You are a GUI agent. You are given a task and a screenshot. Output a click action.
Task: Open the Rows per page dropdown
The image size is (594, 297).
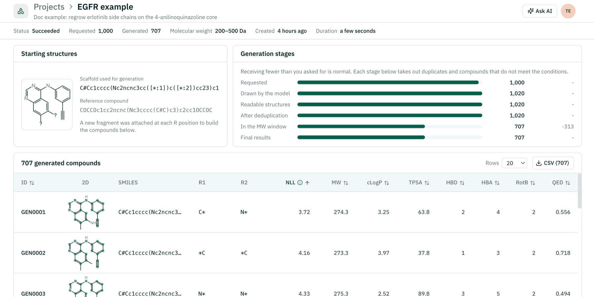[514, 163]
